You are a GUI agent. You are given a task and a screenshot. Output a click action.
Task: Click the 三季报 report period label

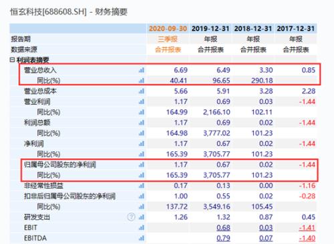(168, 39)
